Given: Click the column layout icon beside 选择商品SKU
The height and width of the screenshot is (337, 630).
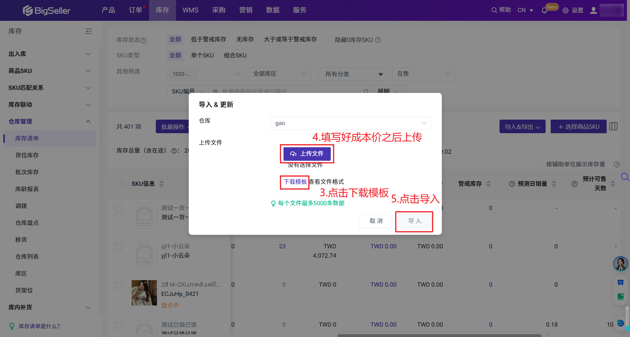Looking at the screenshot, I should [613, 126].
